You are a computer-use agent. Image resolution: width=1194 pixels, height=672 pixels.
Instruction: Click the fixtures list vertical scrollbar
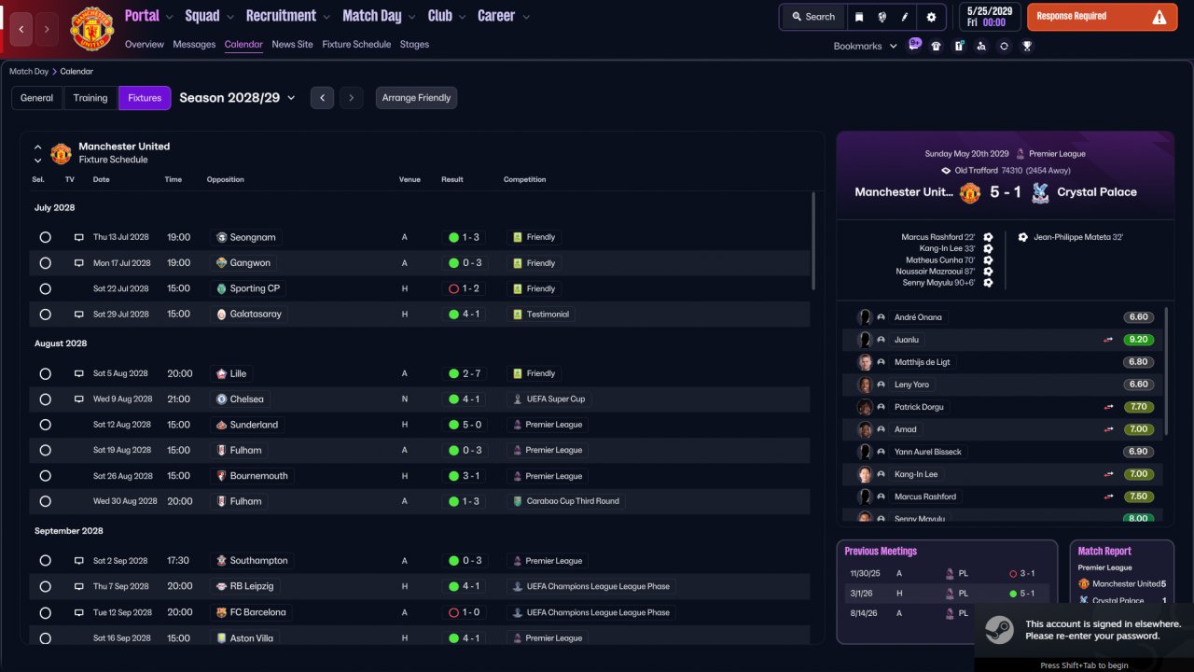pos(813,241)
